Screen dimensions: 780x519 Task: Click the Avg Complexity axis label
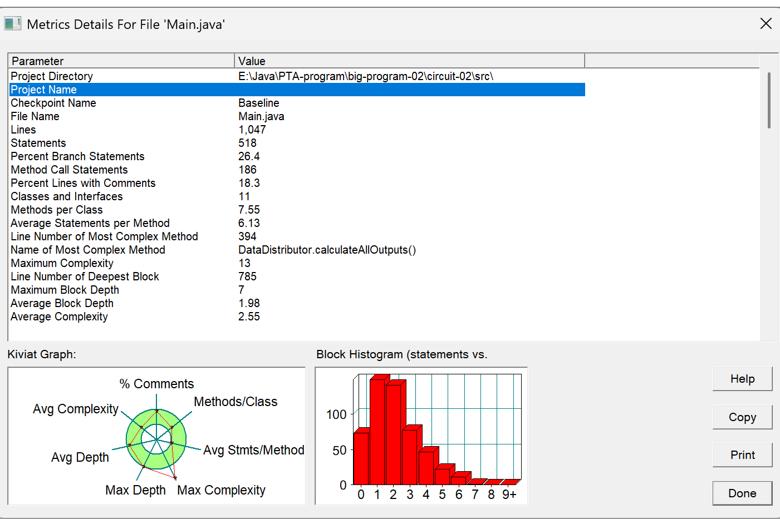76,409
